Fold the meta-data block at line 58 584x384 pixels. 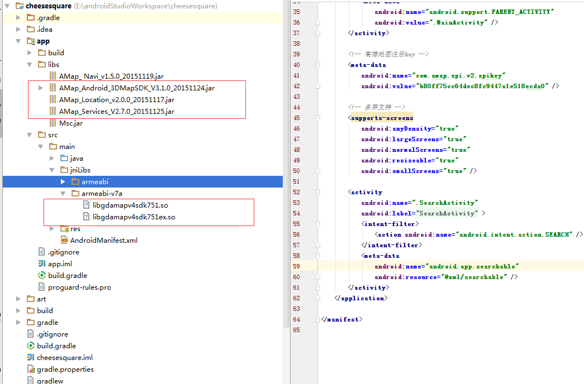coord(317,256)
